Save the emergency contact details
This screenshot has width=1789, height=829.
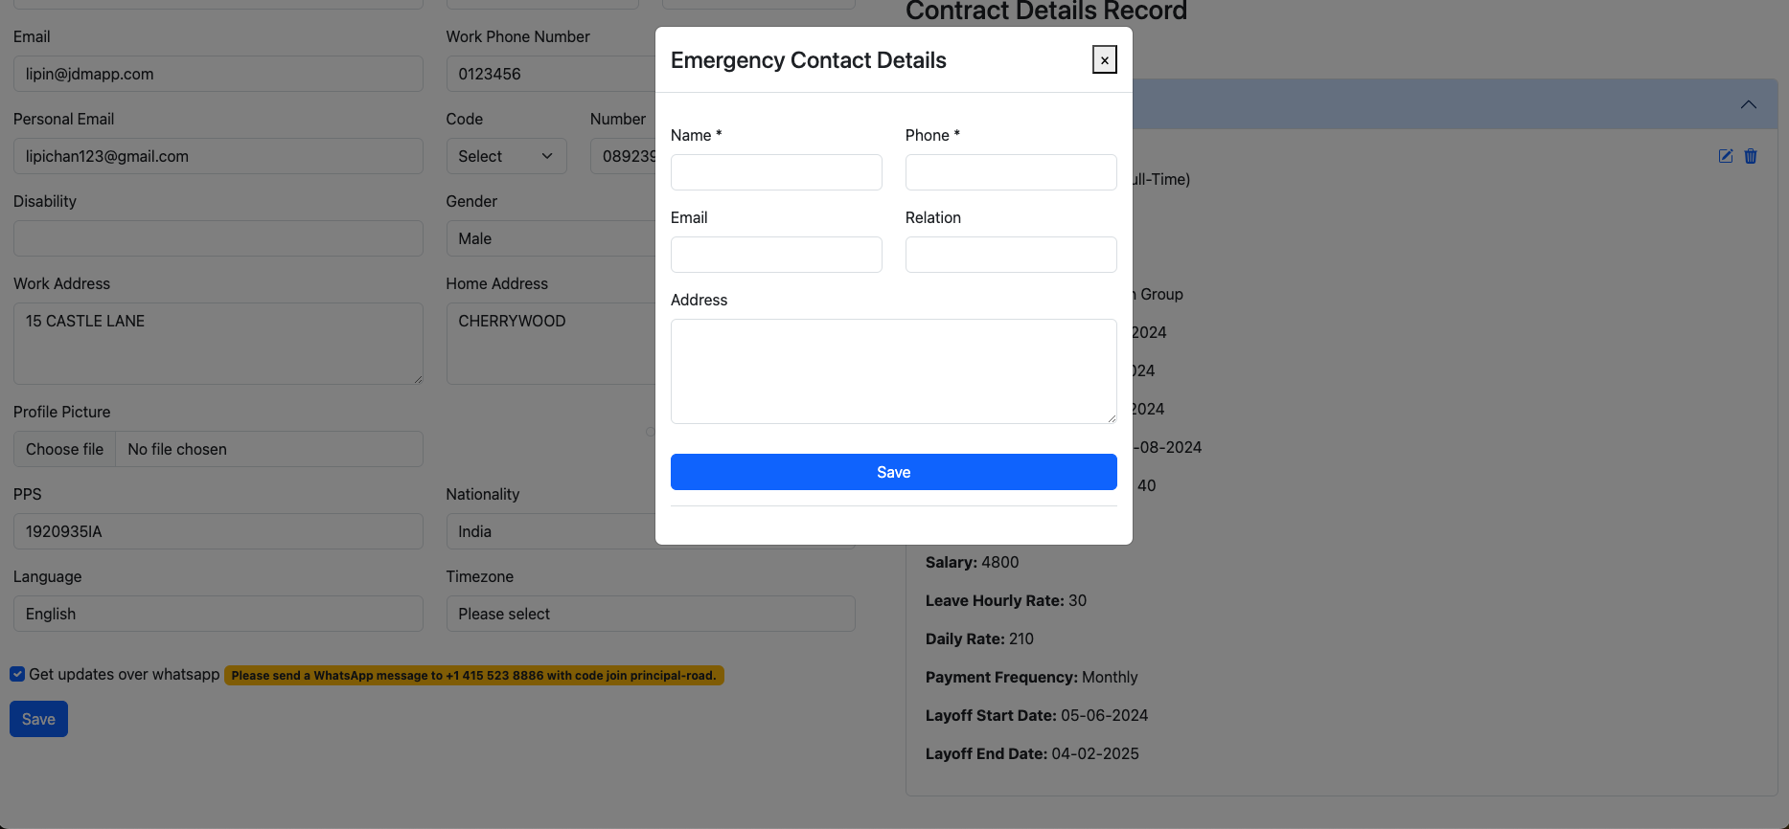click(893, 472)
